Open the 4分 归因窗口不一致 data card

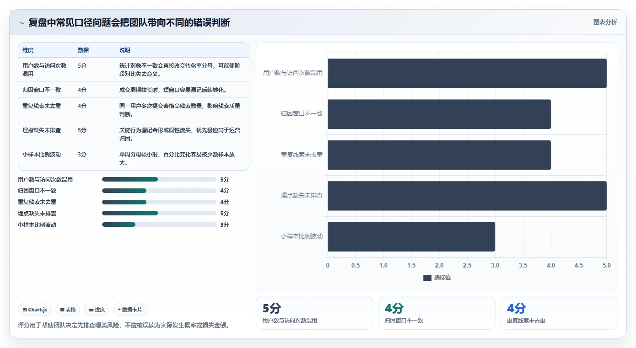(437, 313)
